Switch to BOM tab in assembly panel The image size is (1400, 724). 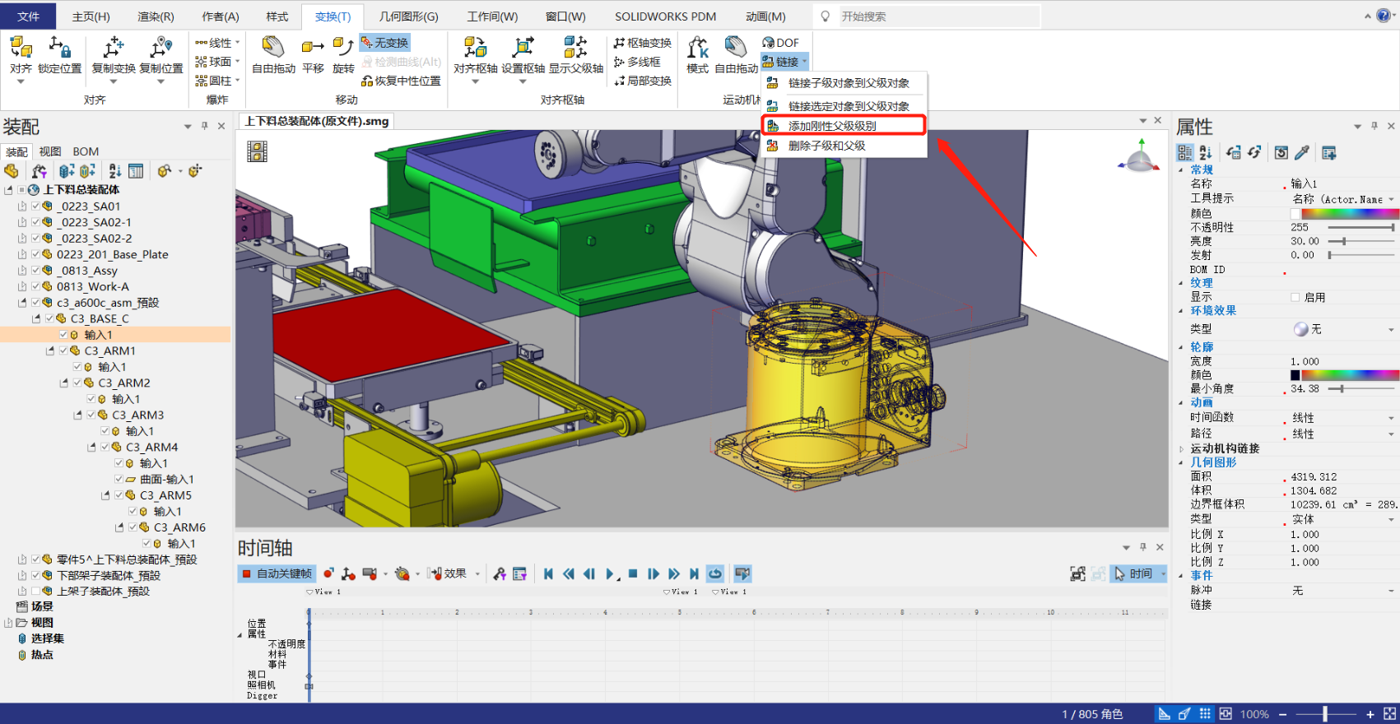pos(86,151)
